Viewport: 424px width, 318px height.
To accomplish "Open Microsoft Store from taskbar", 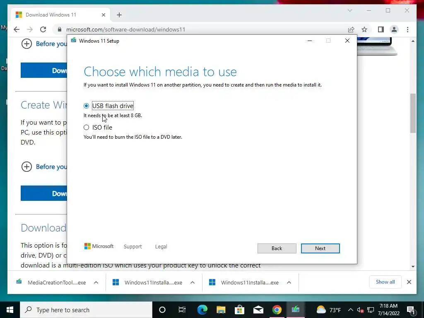I will (x=239, y=310).
